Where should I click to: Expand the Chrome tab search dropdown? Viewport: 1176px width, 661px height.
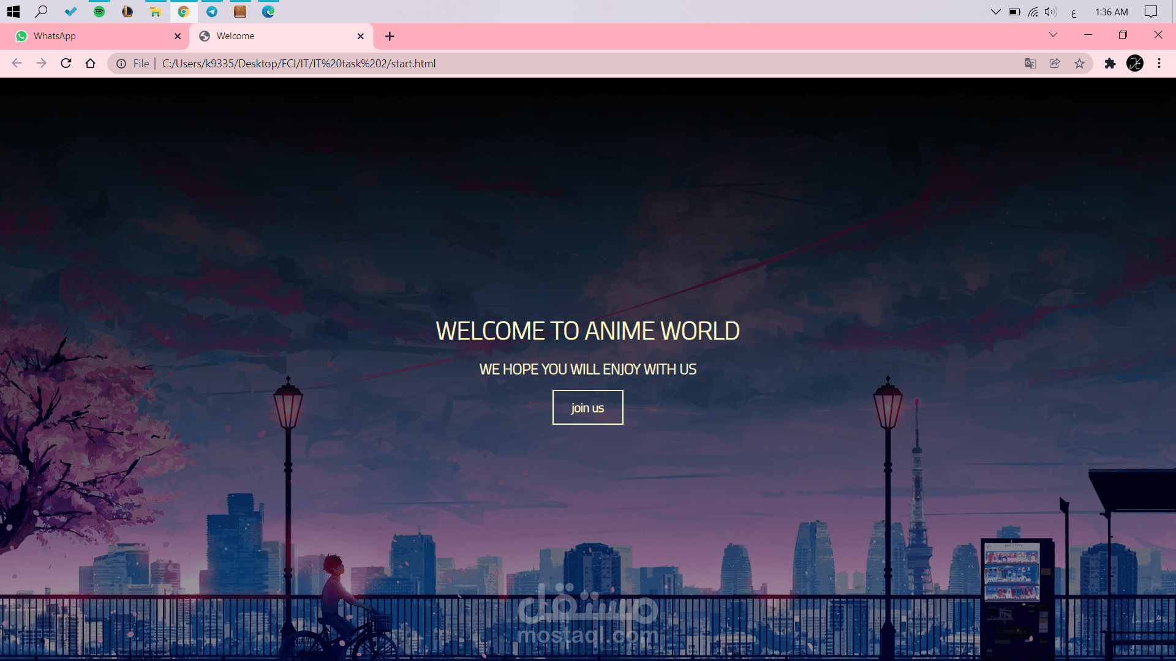(x=1053, y=35)
